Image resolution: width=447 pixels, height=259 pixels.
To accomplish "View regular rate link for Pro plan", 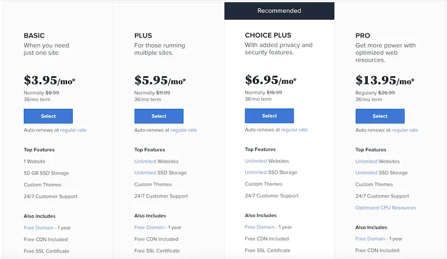I will 405,130.
